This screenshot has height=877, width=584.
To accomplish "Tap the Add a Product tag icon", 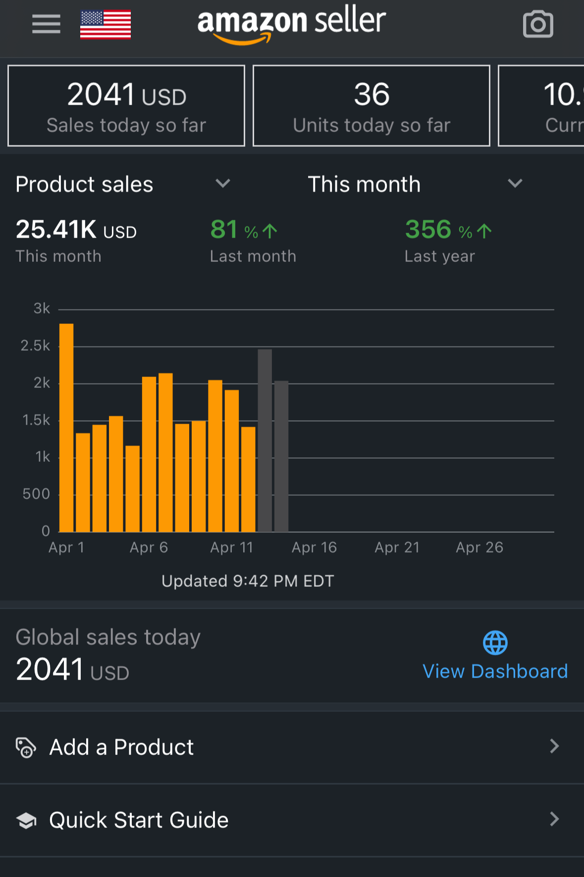I will (26, 748).
